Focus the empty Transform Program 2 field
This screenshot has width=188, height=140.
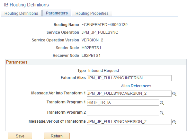[x=123, y=113]
